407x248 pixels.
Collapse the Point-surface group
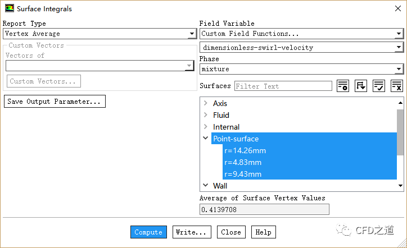(206, 139)
